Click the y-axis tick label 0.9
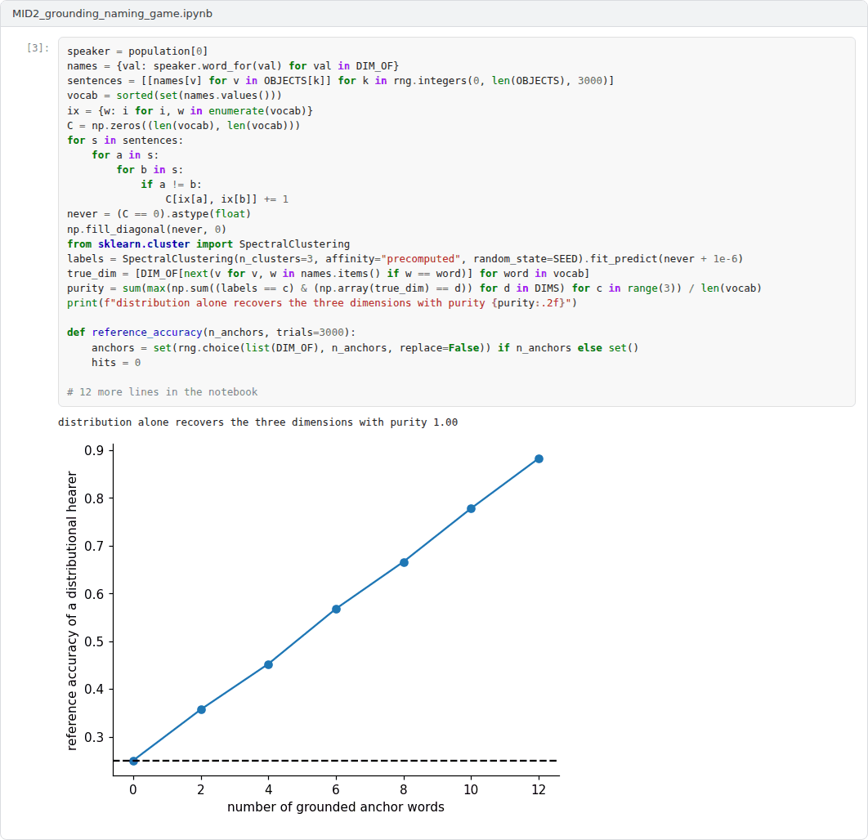 94,450
